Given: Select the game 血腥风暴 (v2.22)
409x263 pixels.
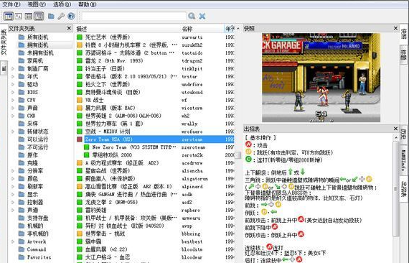Looking at the screenshot, I should pos(106,249).
